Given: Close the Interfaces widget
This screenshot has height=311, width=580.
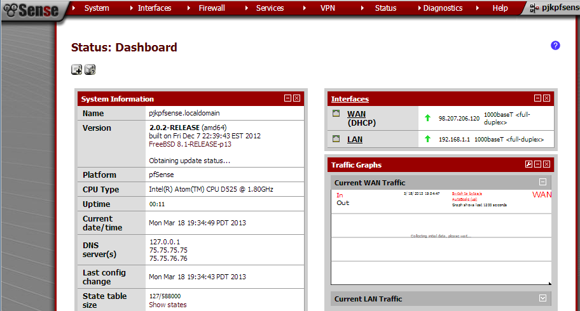Looking at the screenshot, I should pyautogui.click(x=547, y=98).
